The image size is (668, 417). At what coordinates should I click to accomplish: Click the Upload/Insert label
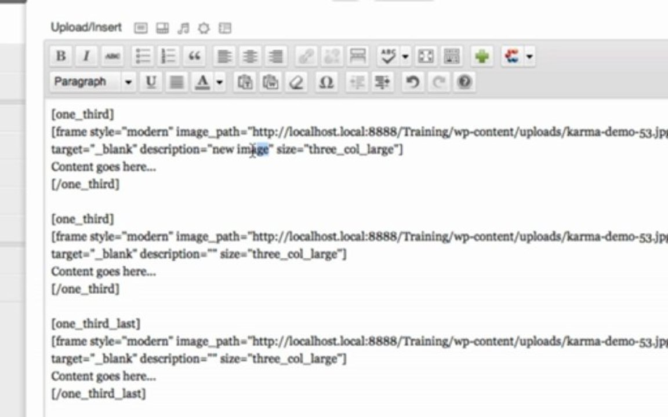(86, 27)
